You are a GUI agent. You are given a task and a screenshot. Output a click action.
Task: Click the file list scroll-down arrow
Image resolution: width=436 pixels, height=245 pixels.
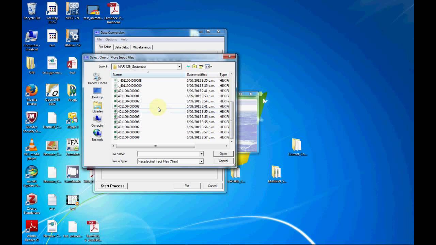232,141
